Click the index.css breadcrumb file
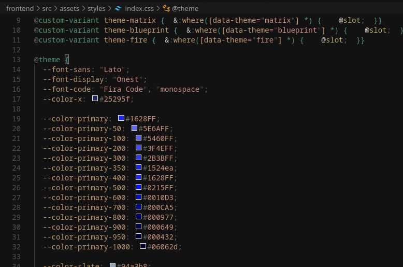The width and height of the screenshot is (403, 267). click(139, 8)
